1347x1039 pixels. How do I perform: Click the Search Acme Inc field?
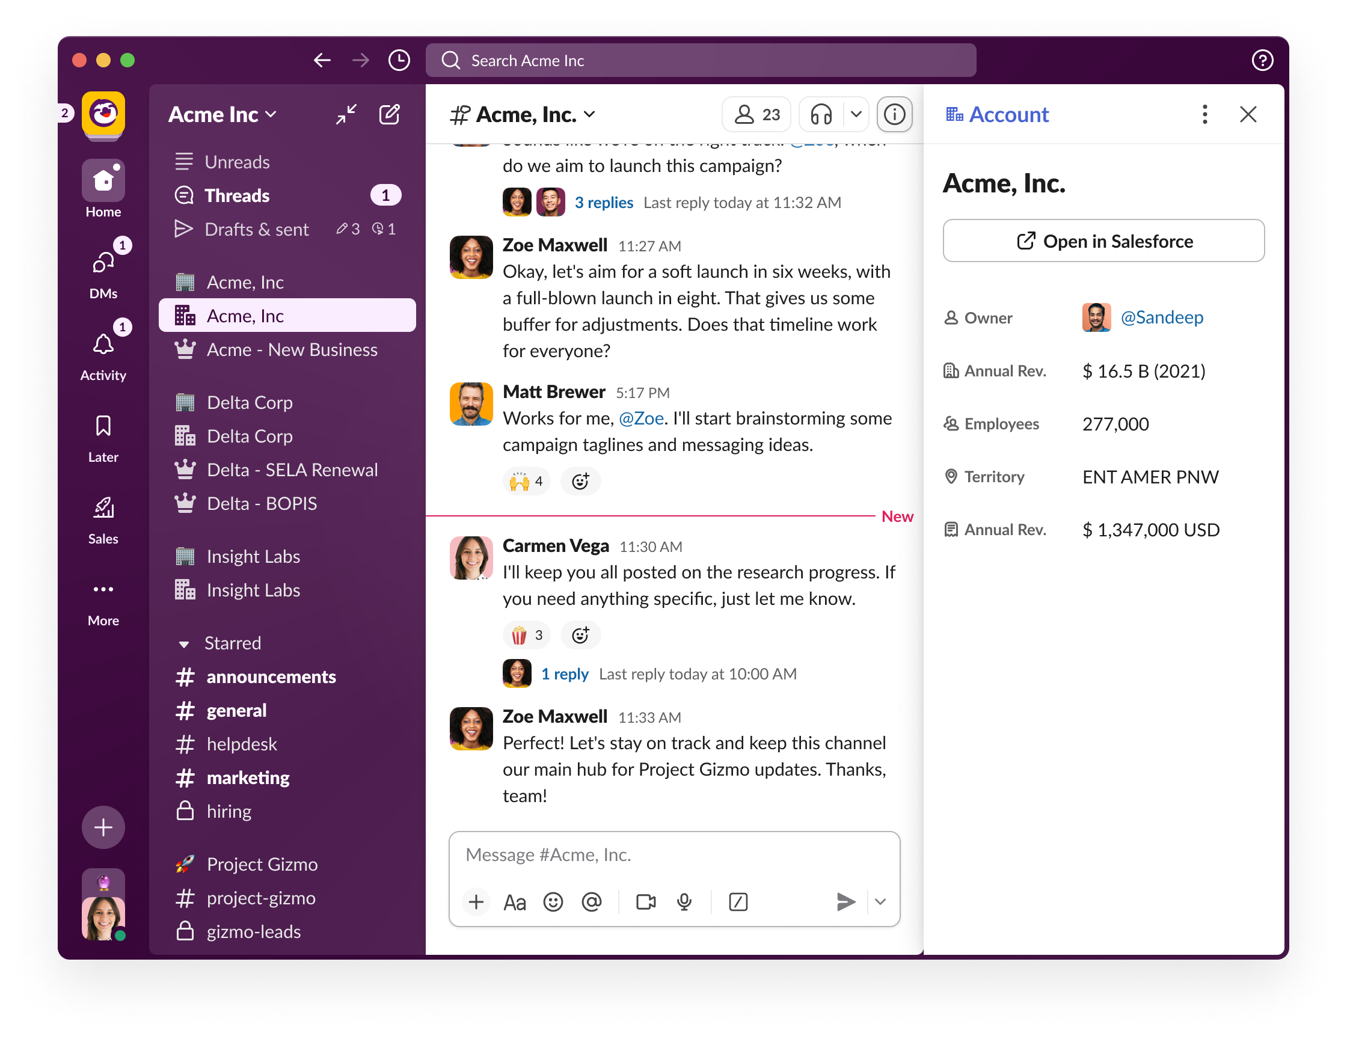tap(701, 60)
